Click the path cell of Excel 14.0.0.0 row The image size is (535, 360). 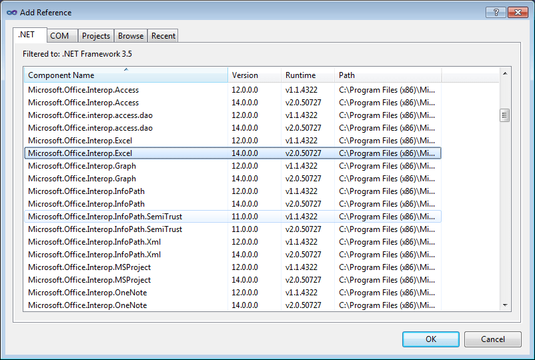[x=387, y=153]
